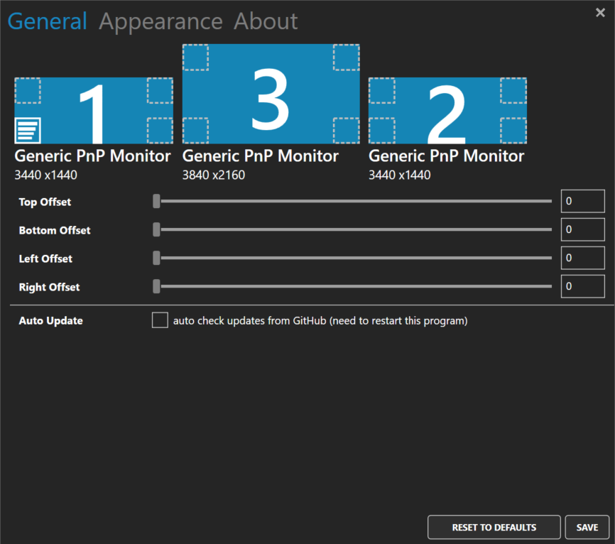
Task: Choose bottom-right corner position on monitor 1
Action: pyautogui.click(x=160, y=130)
